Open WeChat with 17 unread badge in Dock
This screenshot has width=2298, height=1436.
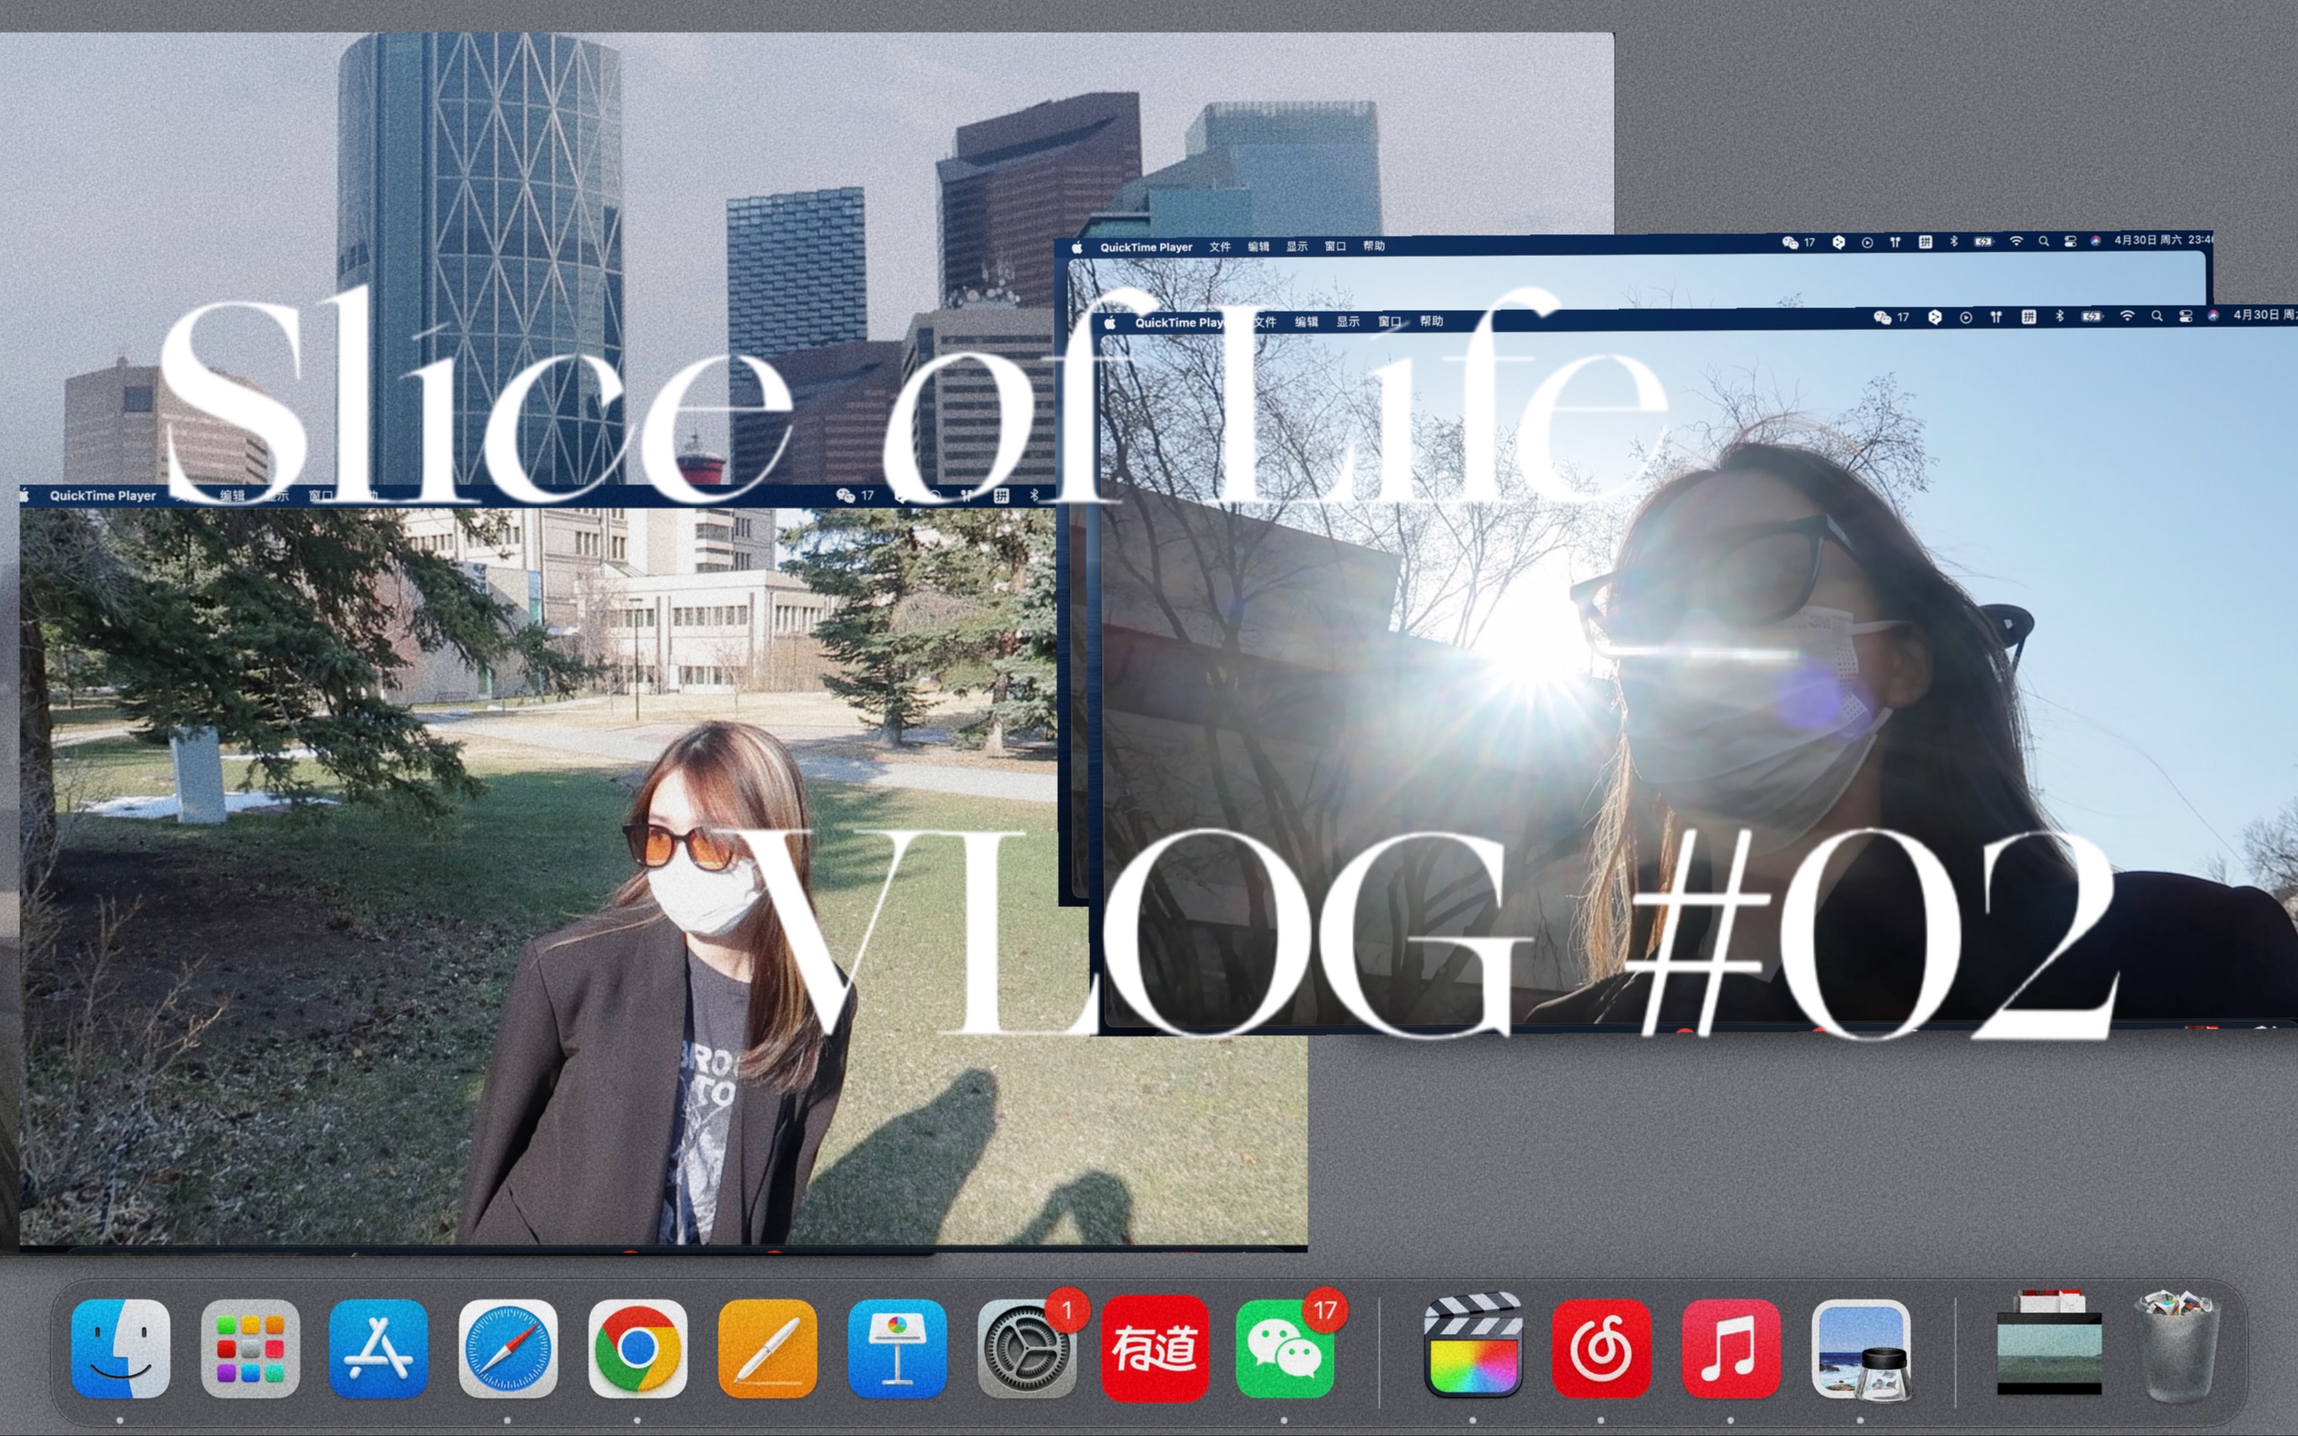point(1285,1348)
